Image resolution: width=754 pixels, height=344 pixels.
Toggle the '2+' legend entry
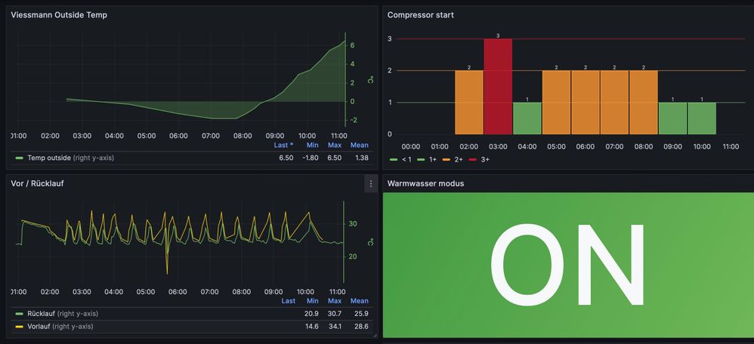pyautogui.click(x=457, y=159)
